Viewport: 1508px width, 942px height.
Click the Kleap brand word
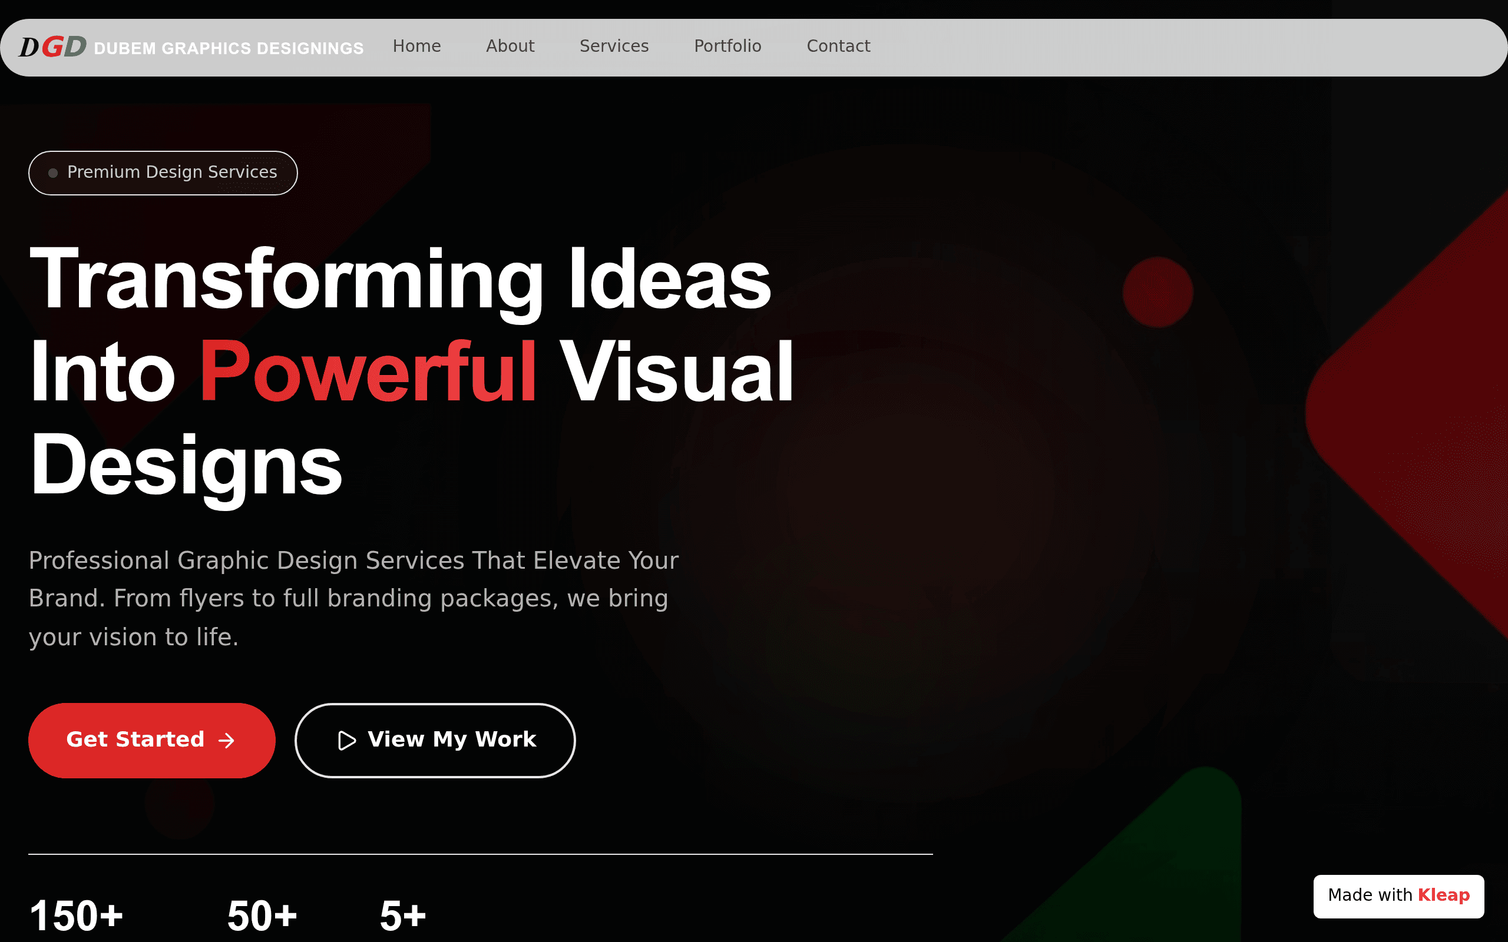point(1444,895)
